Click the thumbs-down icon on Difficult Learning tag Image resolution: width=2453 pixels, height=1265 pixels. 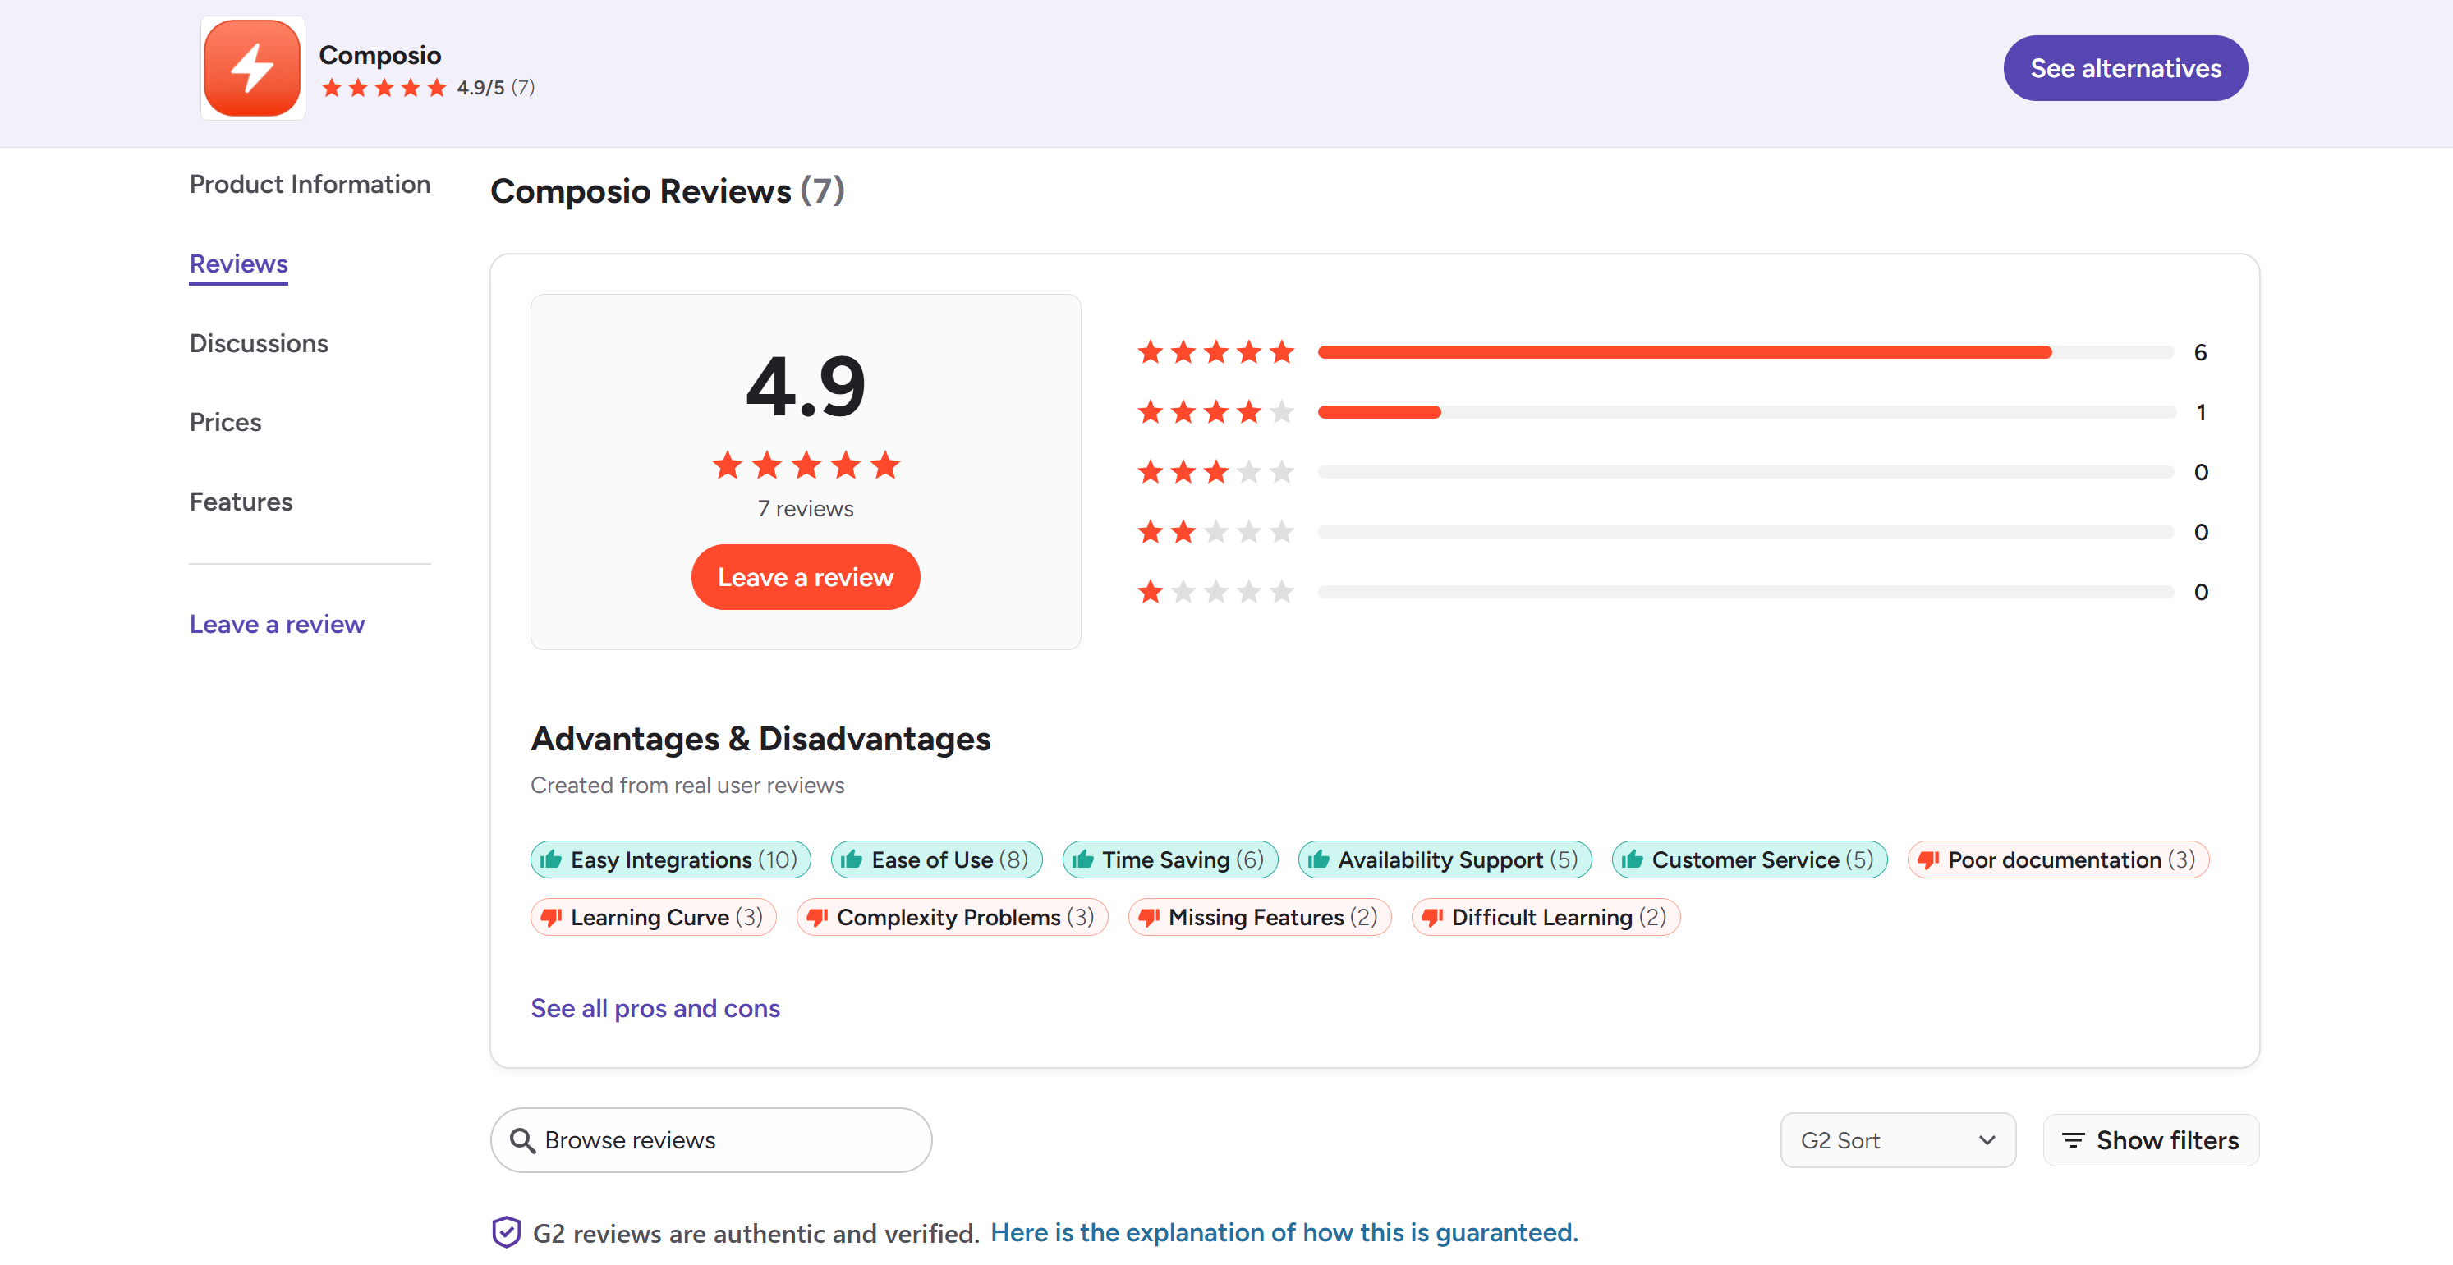click(1432, 917)
